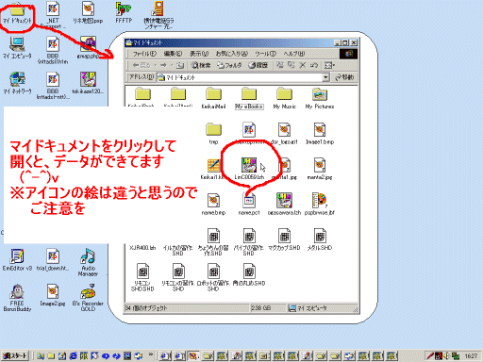Screen dimensions: 483x362
Task: Select the マグカップ.SHD file
Action: (284, 239)
